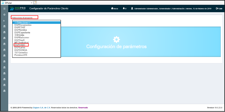Click the administrator user profile icon

pos(132,8)
